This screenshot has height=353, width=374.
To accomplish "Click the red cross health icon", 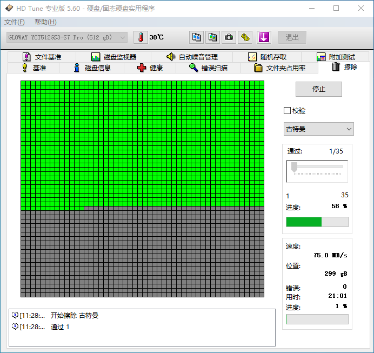I will 142,68.
